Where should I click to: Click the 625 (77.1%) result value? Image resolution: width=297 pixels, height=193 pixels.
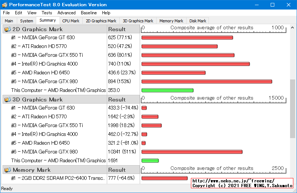pos(120,37)
